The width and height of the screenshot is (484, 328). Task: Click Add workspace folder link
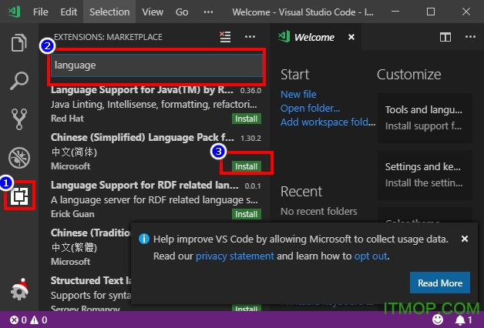tap(328, 122)
